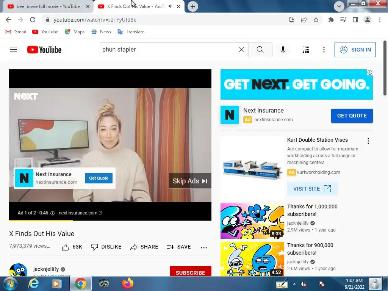Click VISIT SITE for Kurt vises
Screen dimensions: 388x291
[x=312, y=189]
